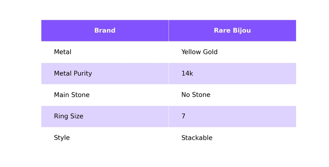Select the No Stone value
Screen dimensions: 329x167
[x=196, y=95]
